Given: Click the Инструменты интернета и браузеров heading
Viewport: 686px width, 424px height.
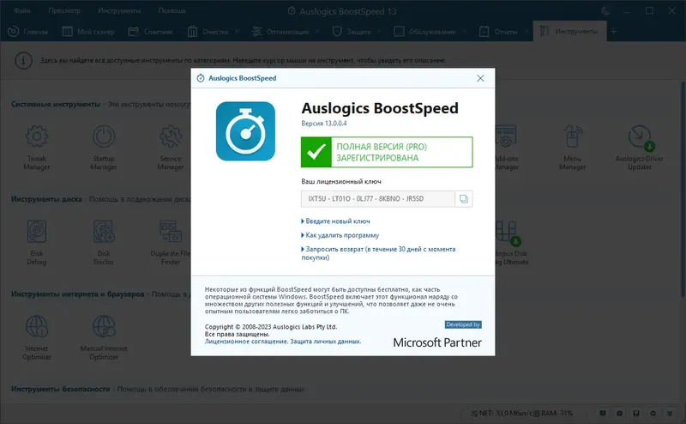Looking at the screenshot, I should click(77, 294).
